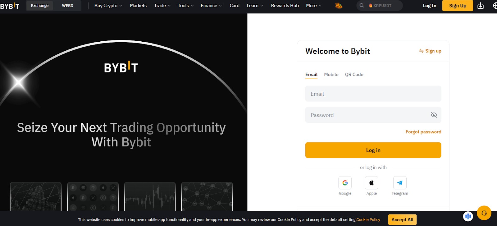Switch to WEB3 mode
Screen dimensions: 497x226
(x=67, y=6)
